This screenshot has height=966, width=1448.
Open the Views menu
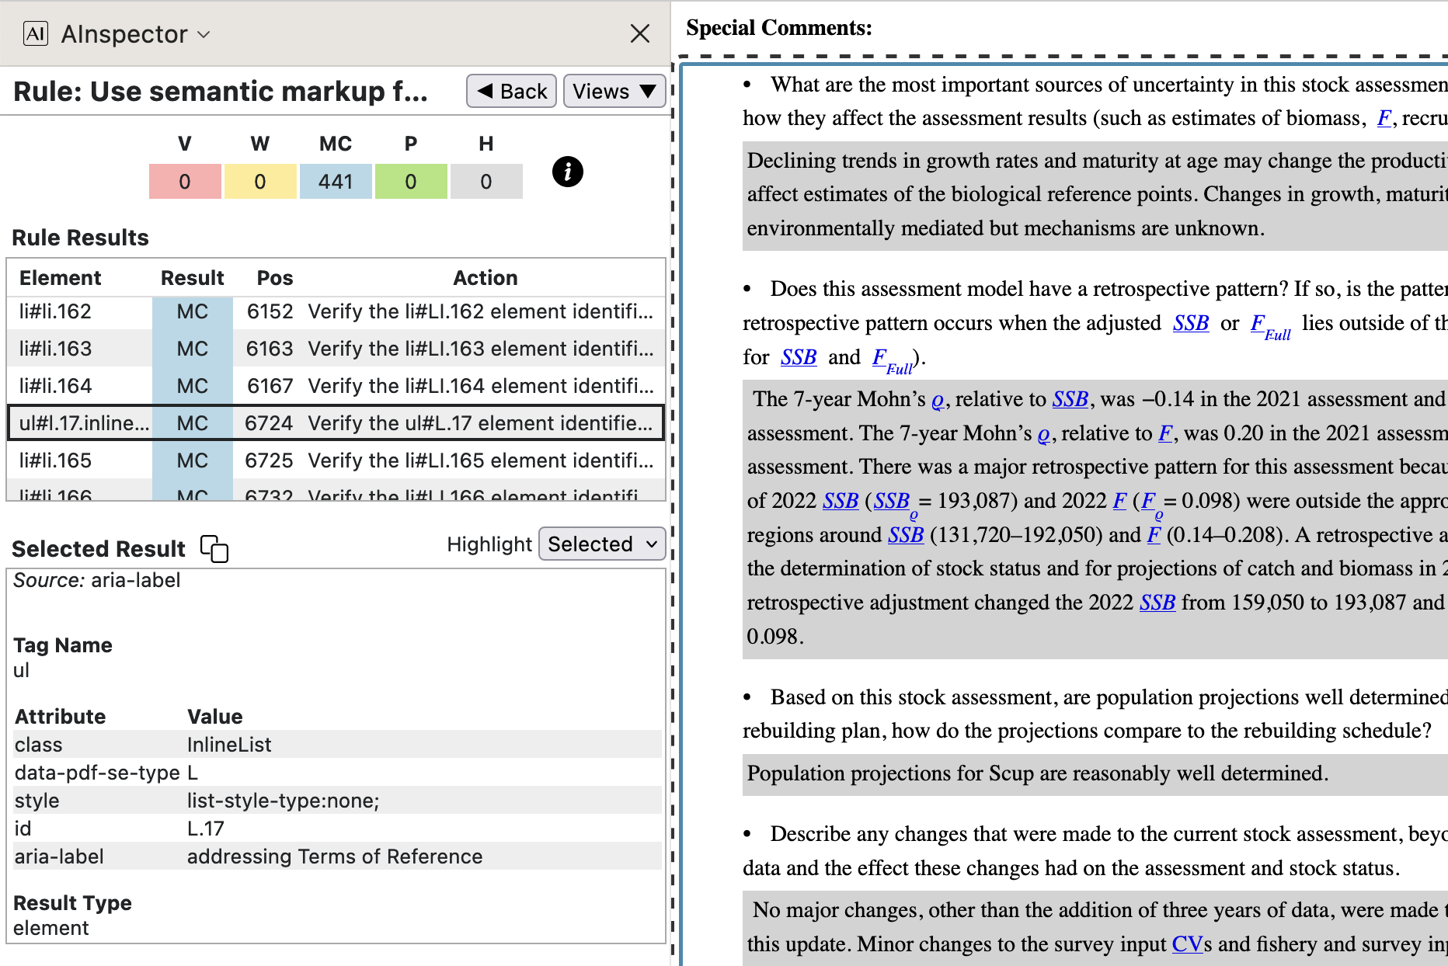(614, 91)
